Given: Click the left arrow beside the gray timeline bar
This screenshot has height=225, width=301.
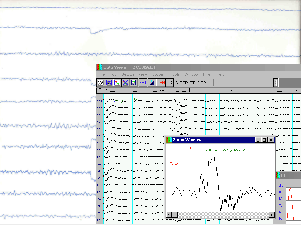Looking at the screenshot, I should 275,83.
